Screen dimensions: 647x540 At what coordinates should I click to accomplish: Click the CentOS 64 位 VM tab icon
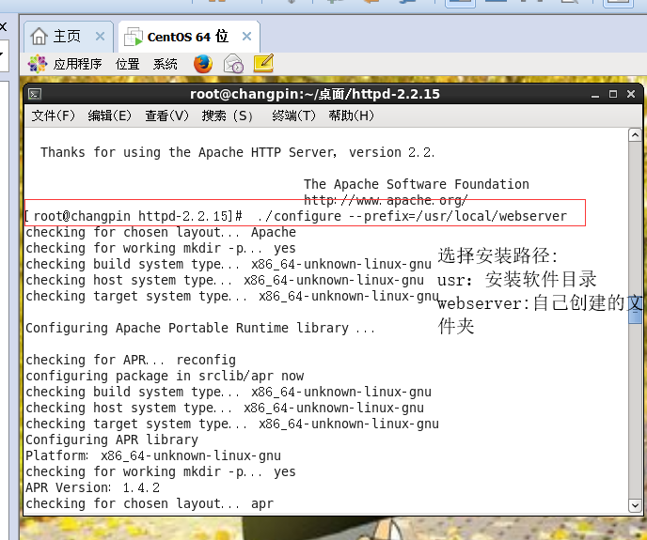pos(134,37)
